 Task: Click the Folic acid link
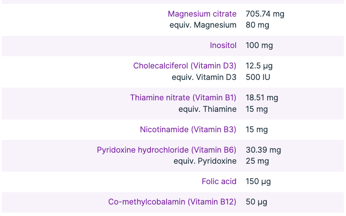(x=219, y=182)
